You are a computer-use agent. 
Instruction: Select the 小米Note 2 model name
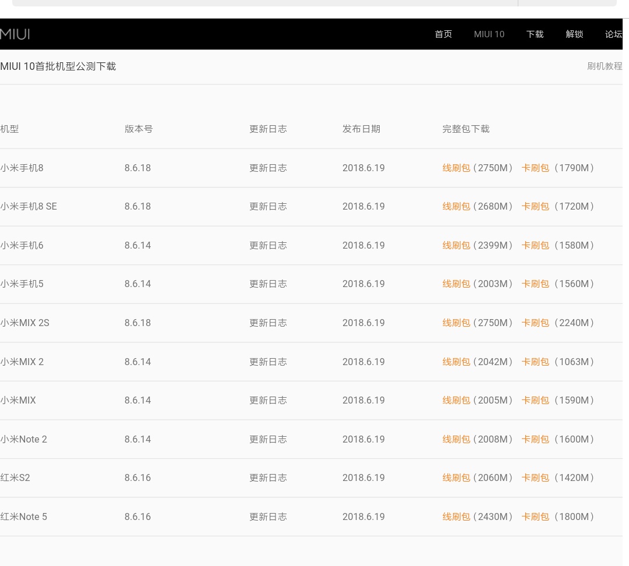[23, 439]
